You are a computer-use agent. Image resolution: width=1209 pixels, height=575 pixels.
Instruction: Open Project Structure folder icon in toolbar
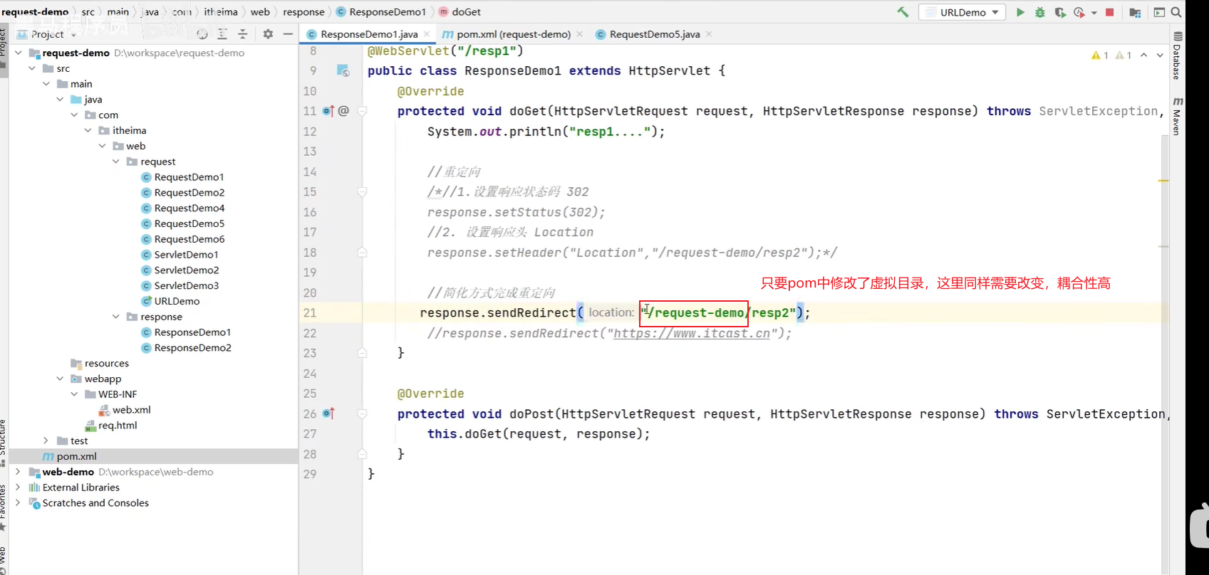pyautogui.click(x=1135, y=12)
